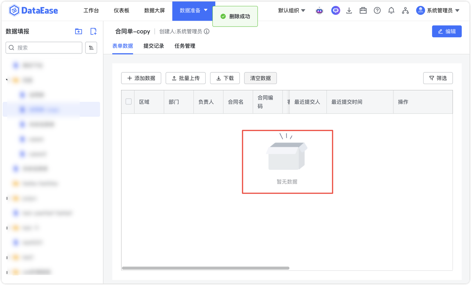Click the 下载 button
Viewport: 471px width, 285px height.
(x=225, y=78)
